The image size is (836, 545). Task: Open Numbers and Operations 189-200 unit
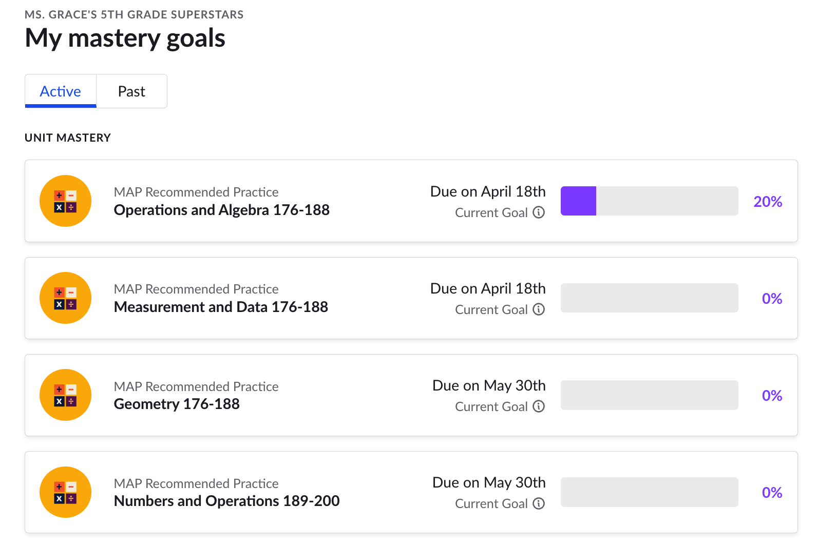coord(226,501)
